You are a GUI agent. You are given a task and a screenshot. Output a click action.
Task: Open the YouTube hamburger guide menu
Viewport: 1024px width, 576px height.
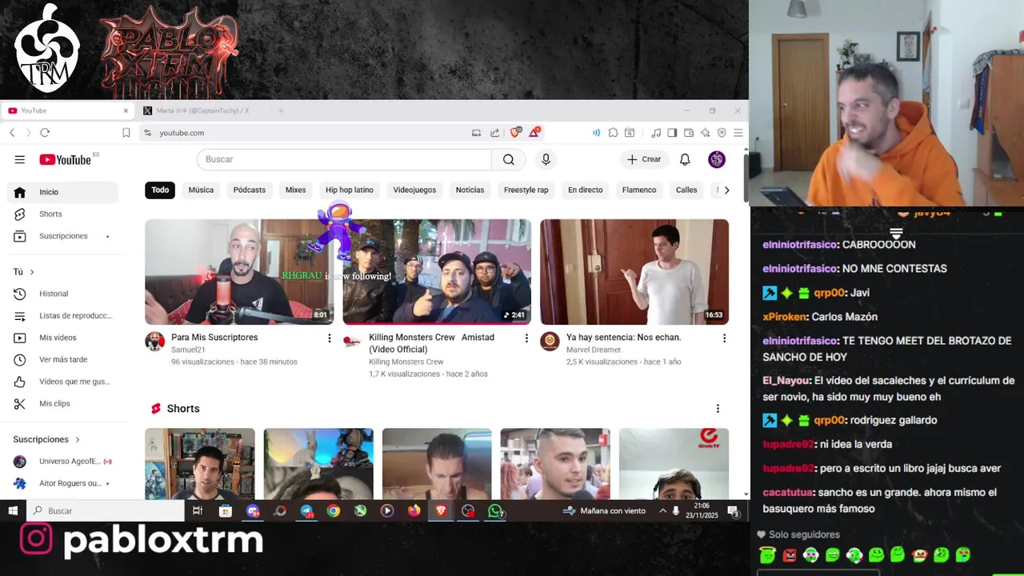[19, 159]
